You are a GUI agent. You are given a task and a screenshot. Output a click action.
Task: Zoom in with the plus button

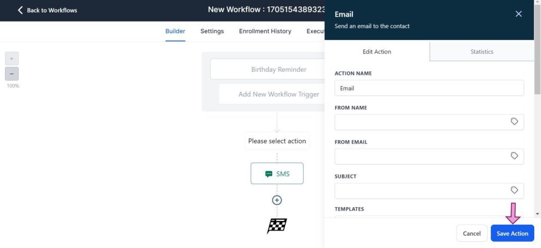click(12, 59)
